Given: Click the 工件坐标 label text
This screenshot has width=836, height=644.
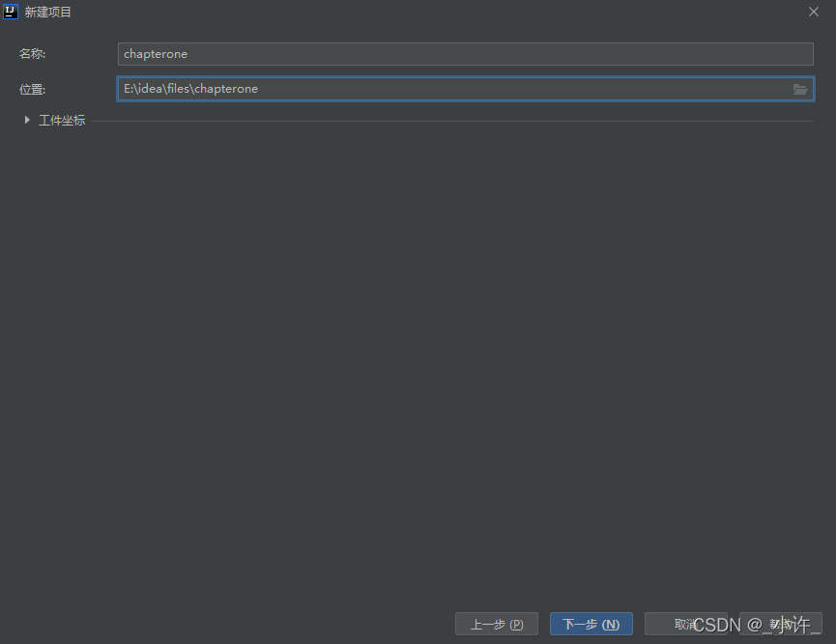Looking at the screenshot, I should [x=62, y=121].
